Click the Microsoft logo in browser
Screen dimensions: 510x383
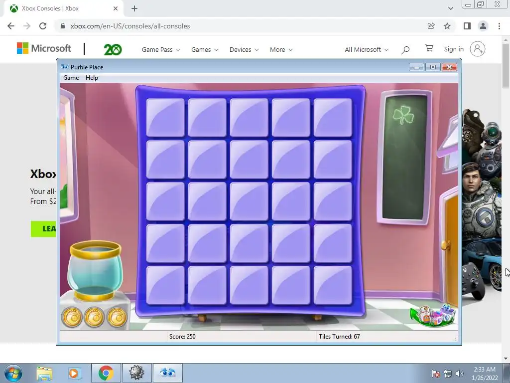click(44, 48)
